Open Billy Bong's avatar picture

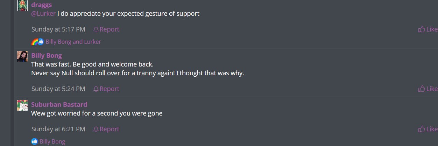(x=22, y=56)
